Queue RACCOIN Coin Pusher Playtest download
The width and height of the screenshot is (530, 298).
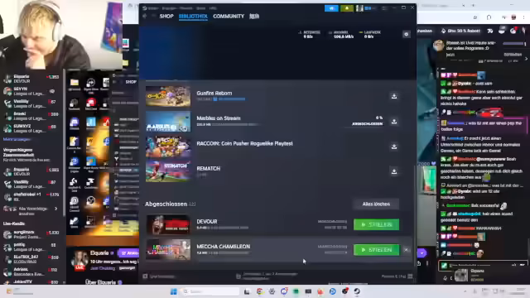point(394,147)
